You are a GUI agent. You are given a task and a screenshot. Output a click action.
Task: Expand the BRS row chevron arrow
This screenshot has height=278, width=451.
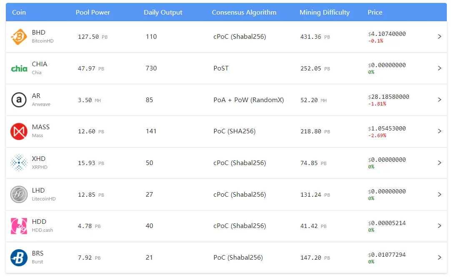(x=439, y=257)
